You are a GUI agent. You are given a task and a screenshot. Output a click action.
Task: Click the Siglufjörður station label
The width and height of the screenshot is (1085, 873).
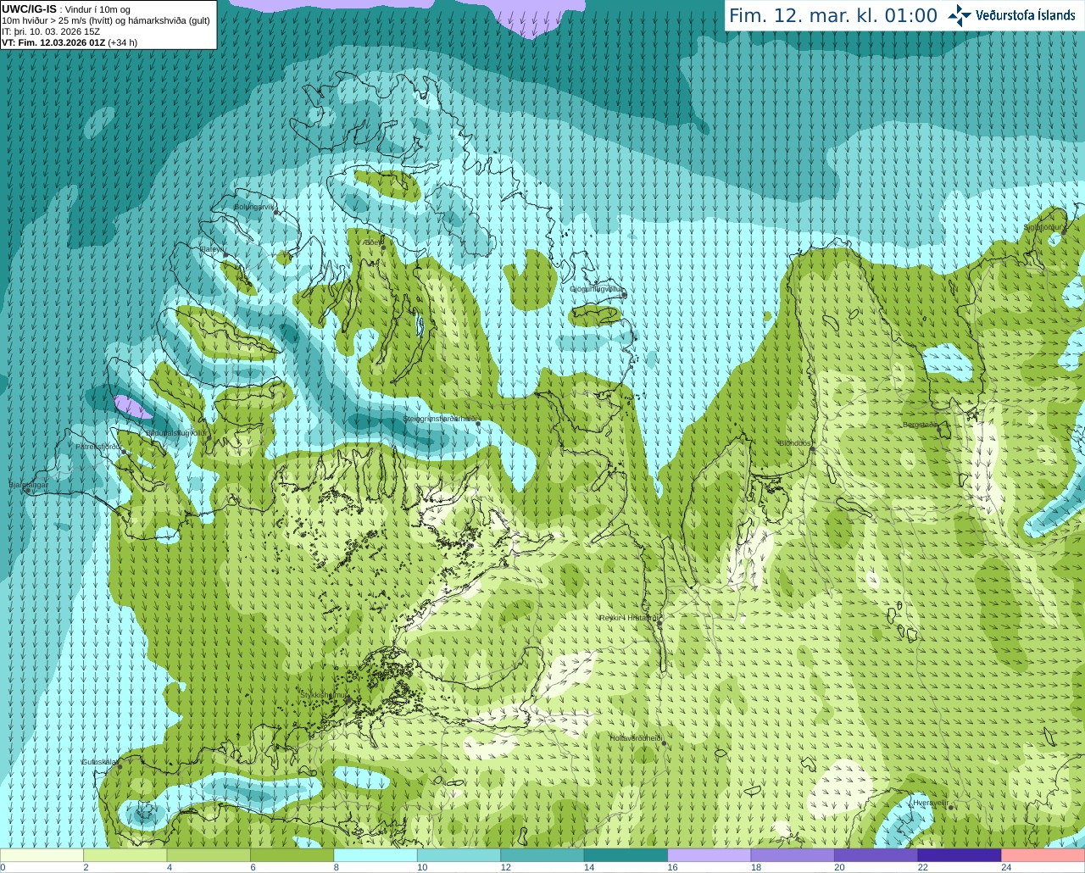coord(1044,227)
